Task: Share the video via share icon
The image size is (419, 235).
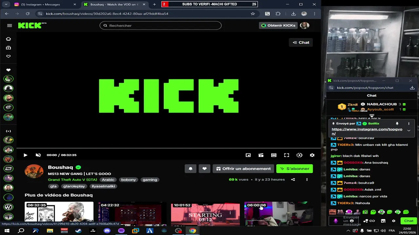Action: pos(293,180)
